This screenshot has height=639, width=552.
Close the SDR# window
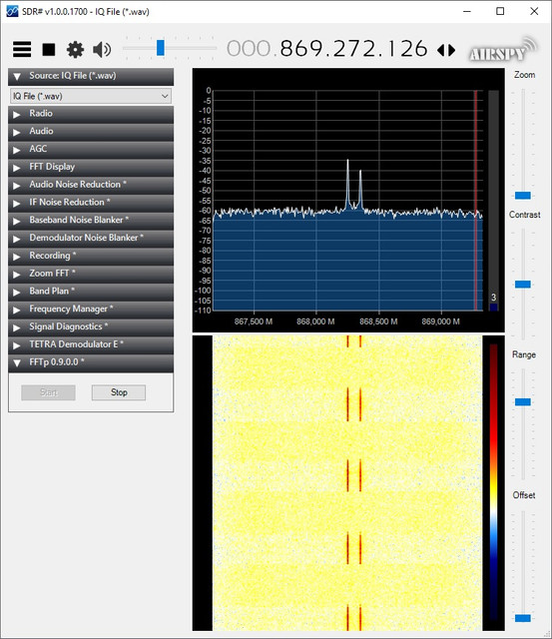click(x=534, y=11)
